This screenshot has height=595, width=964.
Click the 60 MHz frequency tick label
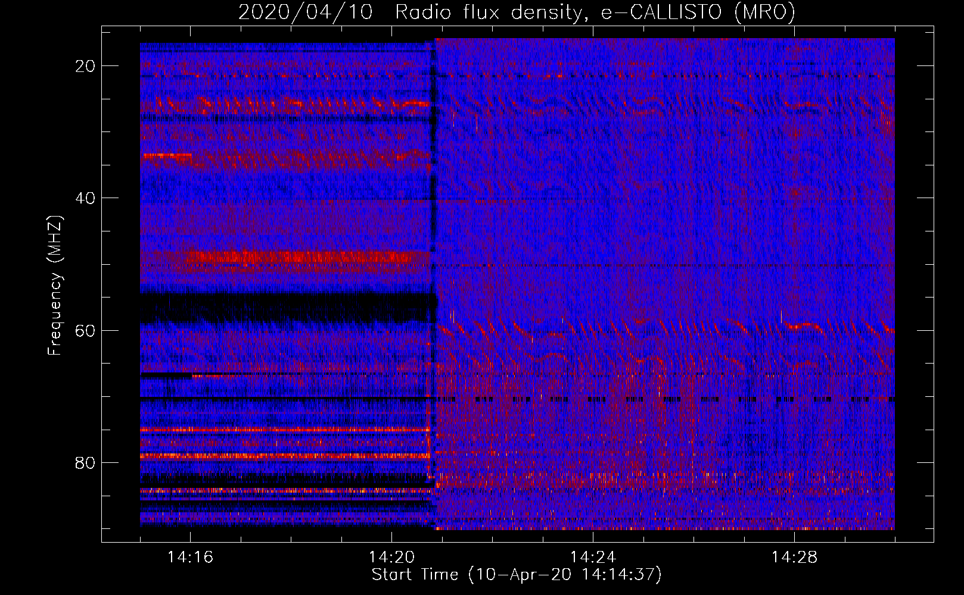pyautogui.click(x=86, y=330)
